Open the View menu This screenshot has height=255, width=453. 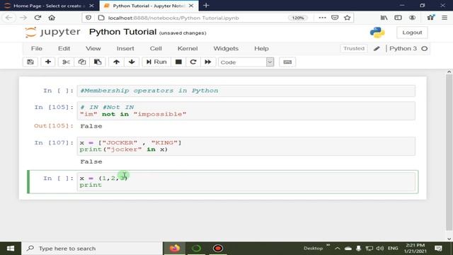(x=93, y=49)
